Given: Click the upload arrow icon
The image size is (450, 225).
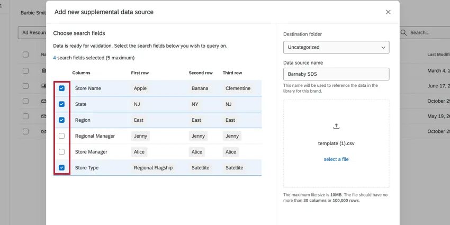Looking at the screenshot, I should tap(336, 126).
